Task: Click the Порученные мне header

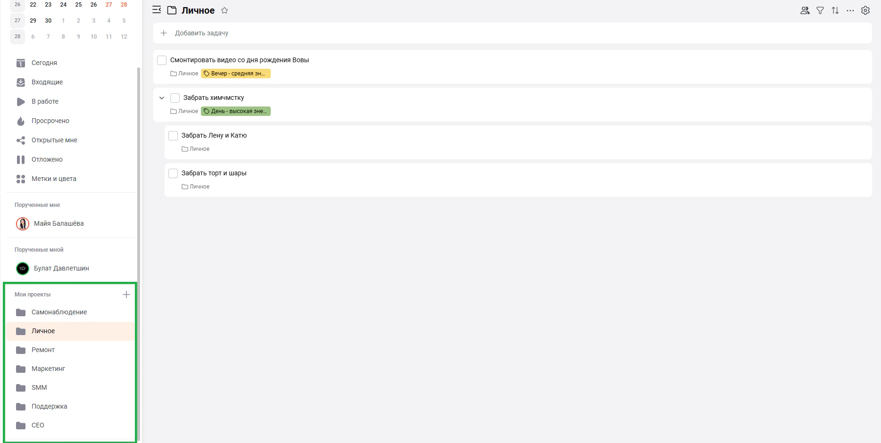Action: click(37, 205)
